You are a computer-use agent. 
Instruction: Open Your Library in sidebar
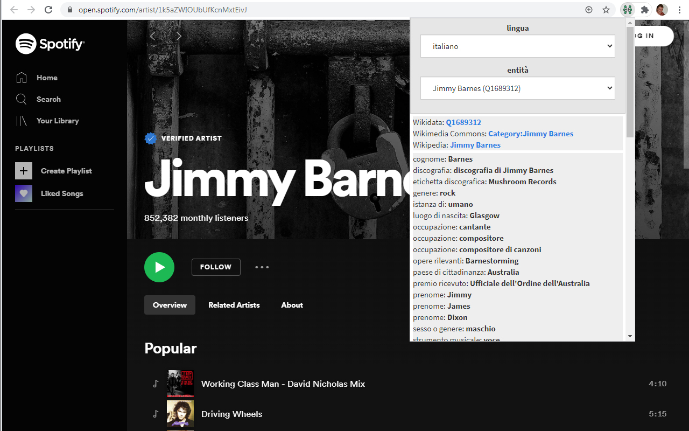point(57,121)
